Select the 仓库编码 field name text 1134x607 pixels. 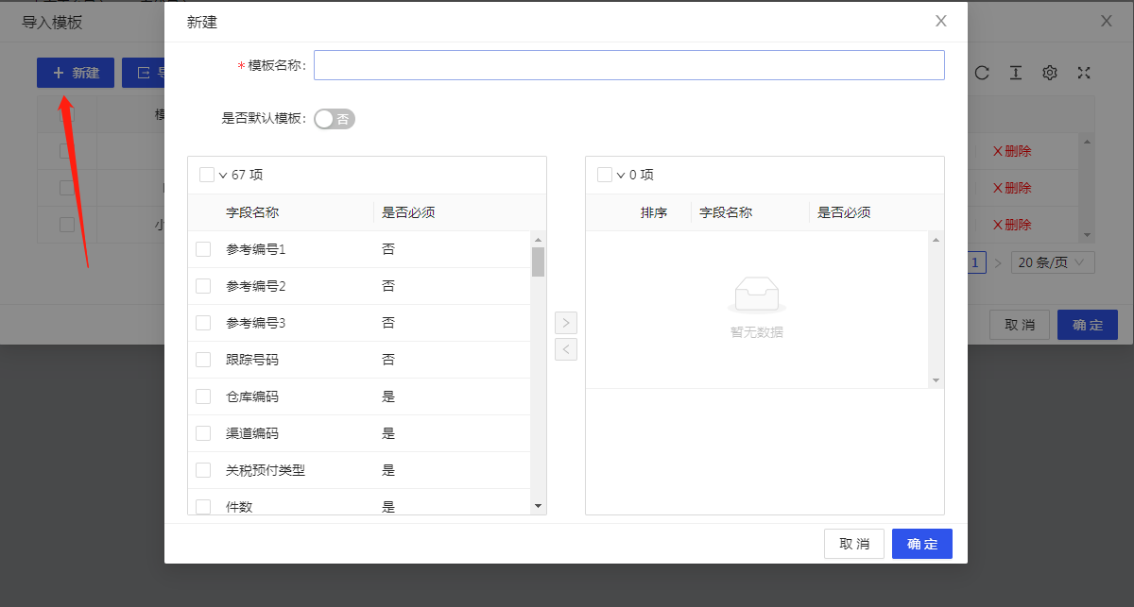[252, 396]
